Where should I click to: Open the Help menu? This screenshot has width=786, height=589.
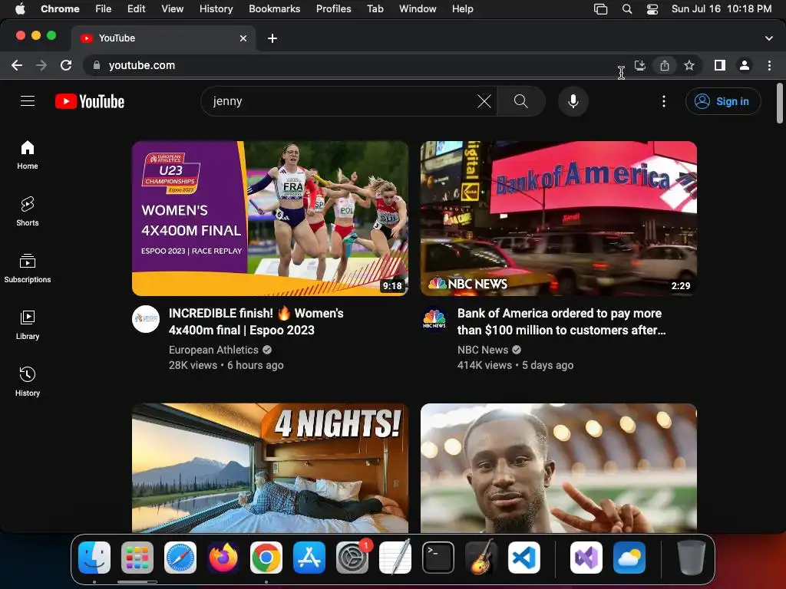tap(462, 8)
